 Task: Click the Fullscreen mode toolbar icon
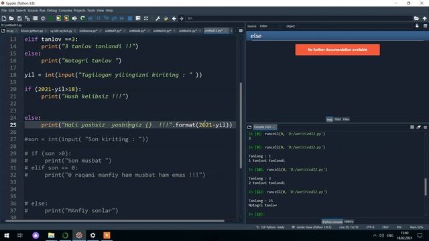(x=146, y=18)
